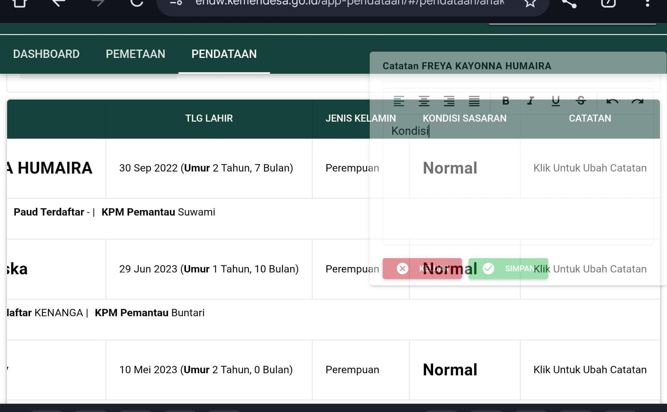Click KELUAR button to close note
The width and height of the screenshot is (667, 412).
422,269
